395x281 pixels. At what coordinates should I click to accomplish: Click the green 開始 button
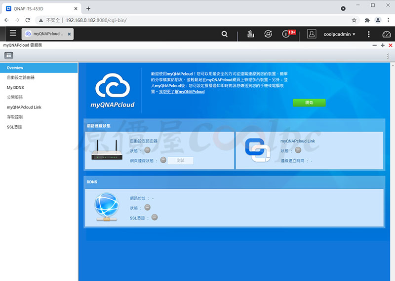click(309, 103)
